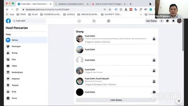Expand hidden bookmarks with the chevron
This screenshot has height=106, width=188.
pos(141,14)
